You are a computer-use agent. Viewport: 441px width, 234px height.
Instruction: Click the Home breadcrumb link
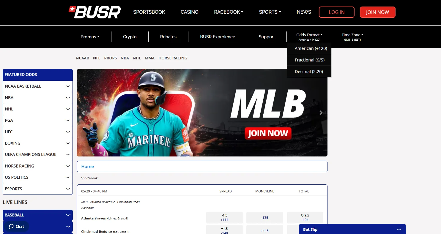88,167
